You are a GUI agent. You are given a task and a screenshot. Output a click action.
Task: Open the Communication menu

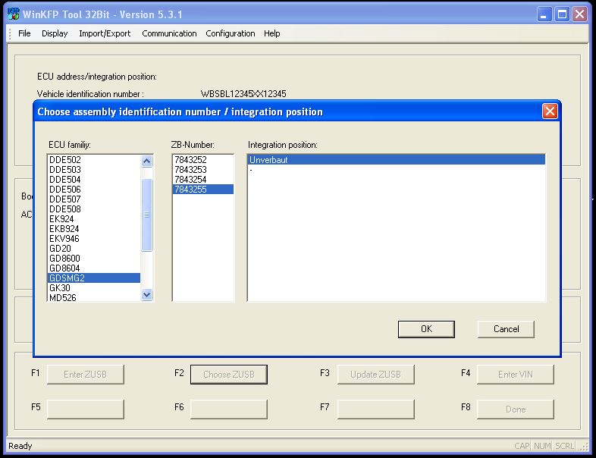(169, 33)
